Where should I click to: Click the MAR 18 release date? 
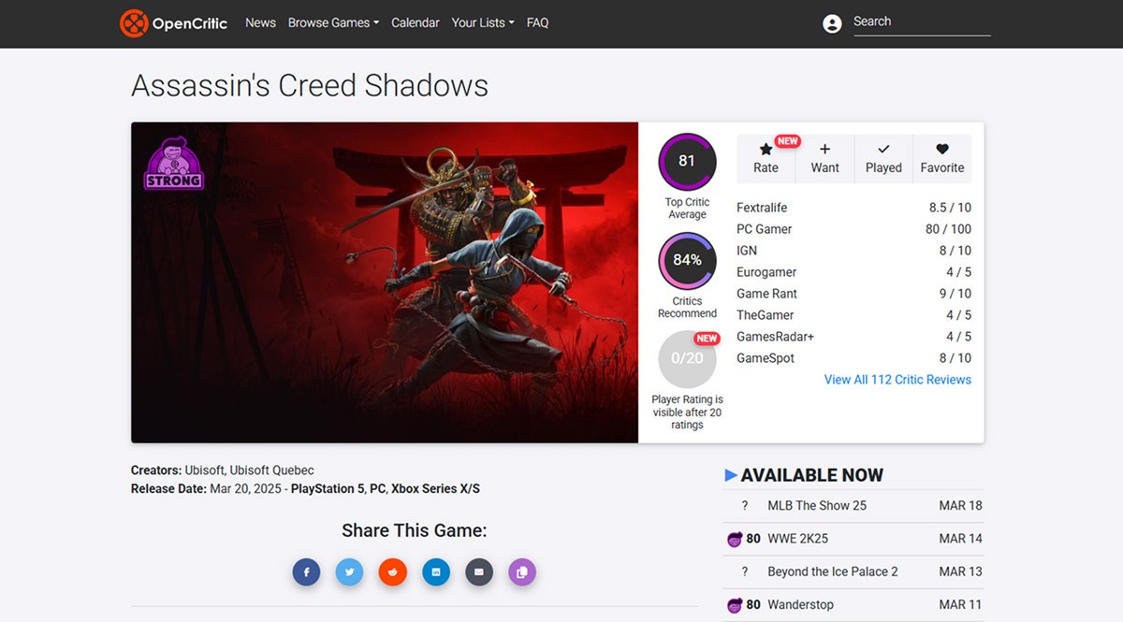[960, 506]
